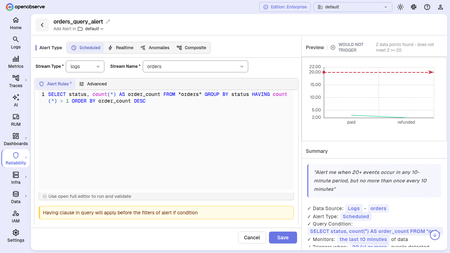
Task: Click 'the last 10 minutes' chip
Action: (363, 239)
